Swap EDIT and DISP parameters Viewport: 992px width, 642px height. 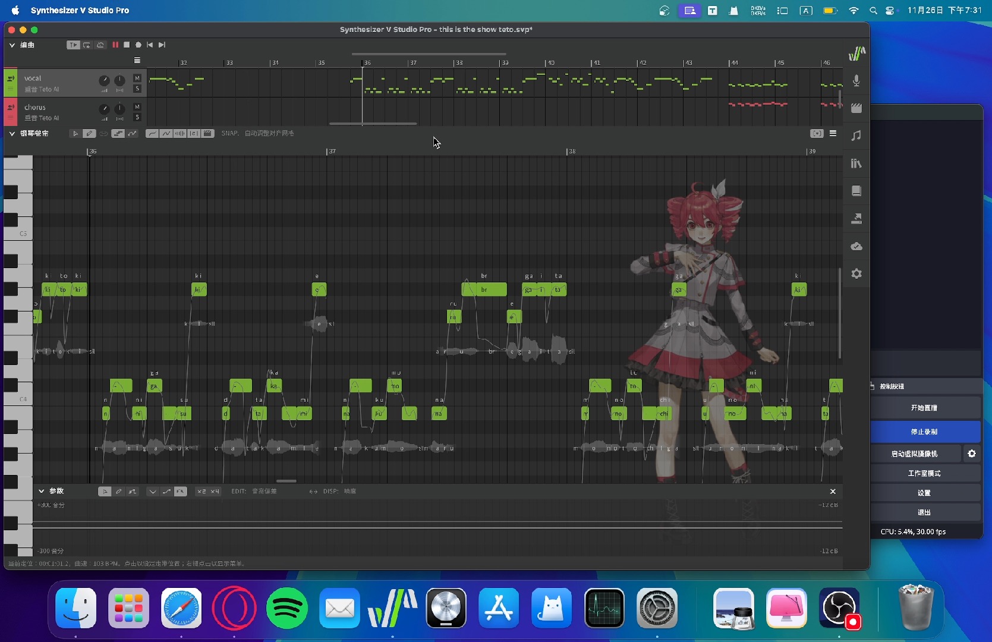pos(313,492)
